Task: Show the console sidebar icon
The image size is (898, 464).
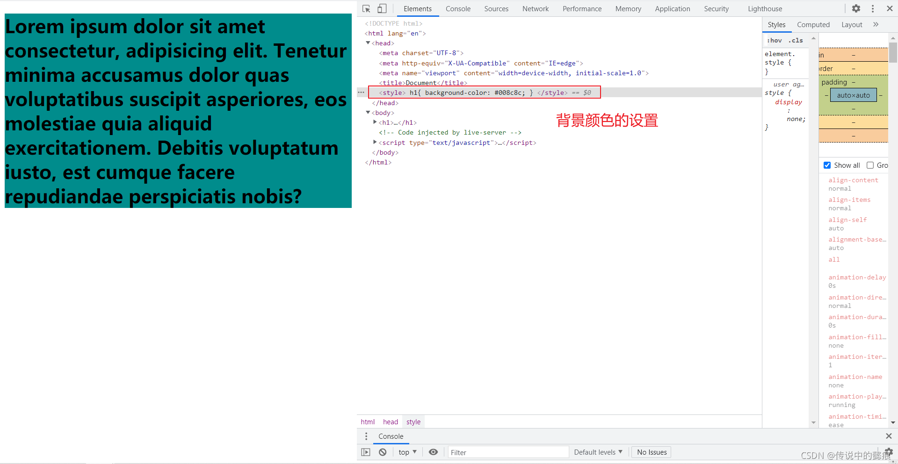Action: pos(366,452)
